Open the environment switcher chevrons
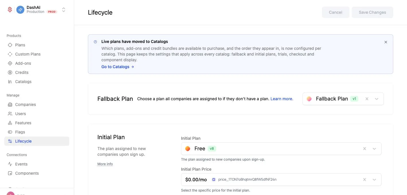This screenshot has height=195, width=407. (64, 10)
